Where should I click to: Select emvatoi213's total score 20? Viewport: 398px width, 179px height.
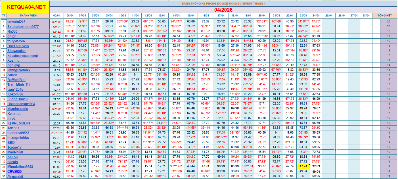click(388, 22)
